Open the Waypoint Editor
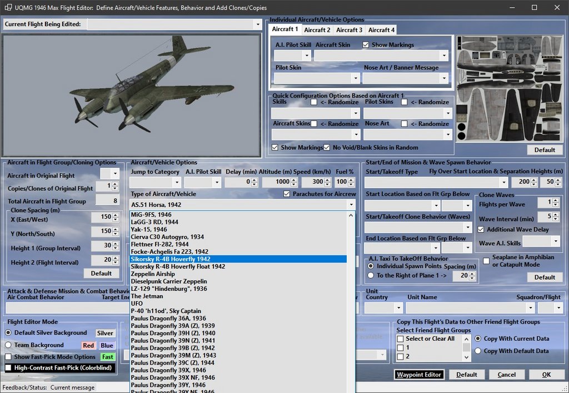569x393 pixels. [x=419, y=375]
